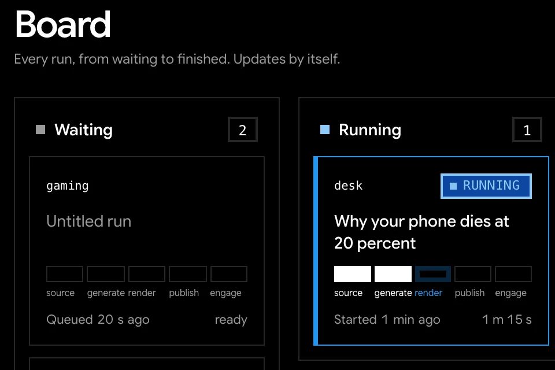This screenshot has height=370, width=555.
Task: Click the 'generate' label on desk card
Action: coord(393,293)
